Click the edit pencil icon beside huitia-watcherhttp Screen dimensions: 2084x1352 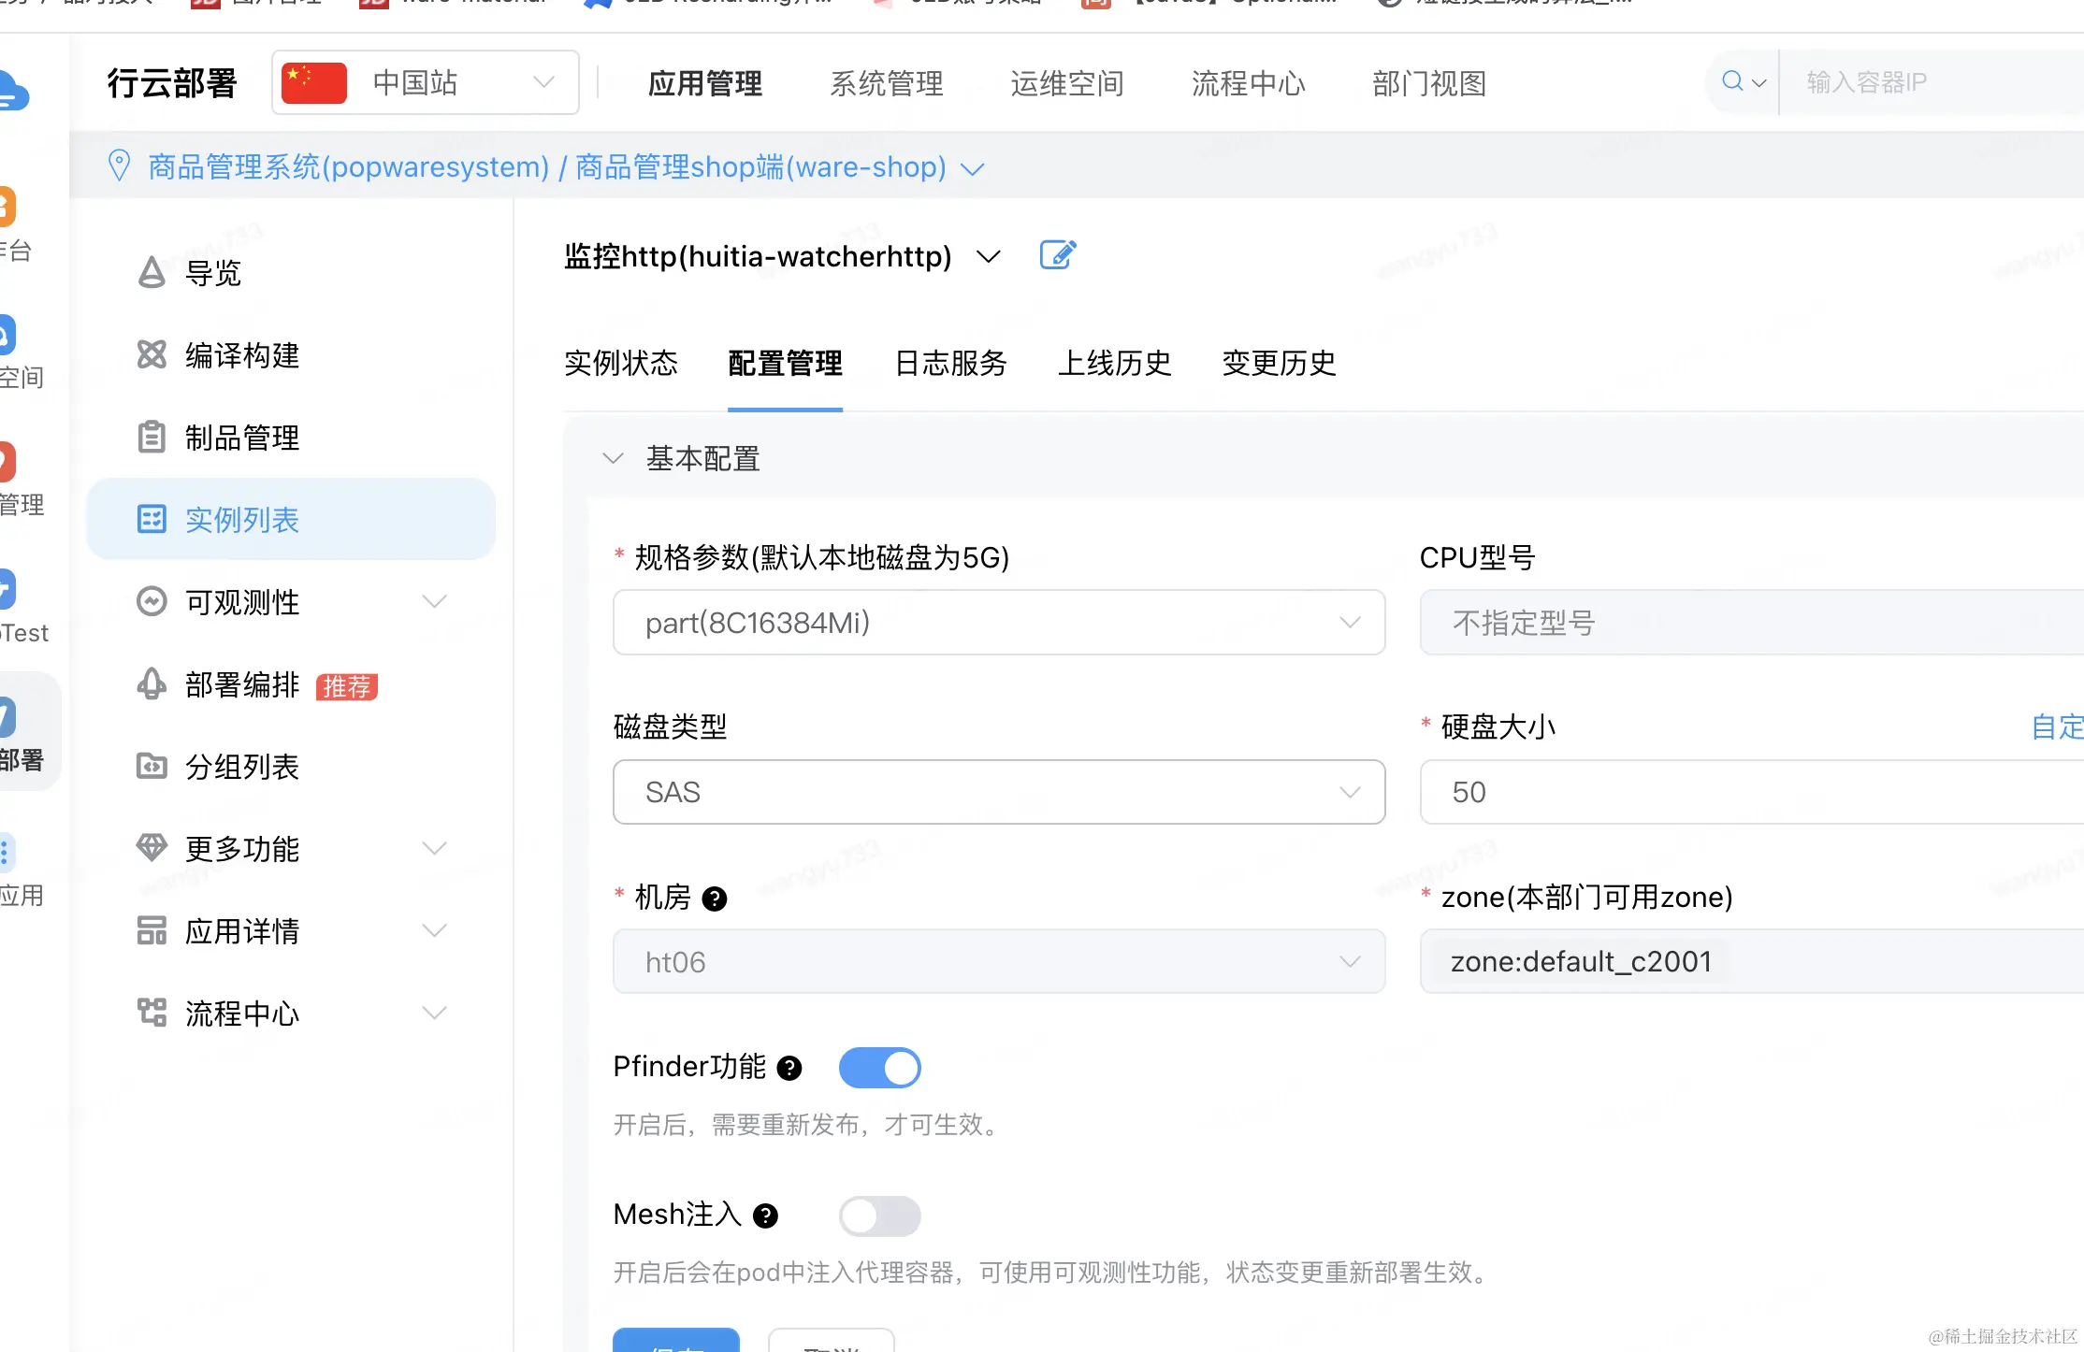pos(1058,255)
